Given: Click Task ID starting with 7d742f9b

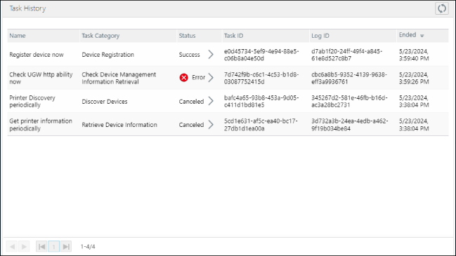Looking at the screenshot, I should pyautogui.click(x=261, y=78).
